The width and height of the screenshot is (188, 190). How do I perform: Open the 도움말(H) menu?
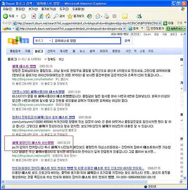pyautogui.click(x=78, y=9)
